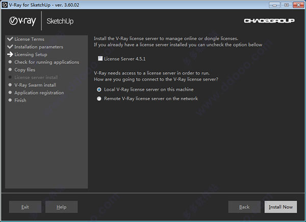Click the V-Ray logo in header
The image size is (306, 222).
[x=22, y=21]
